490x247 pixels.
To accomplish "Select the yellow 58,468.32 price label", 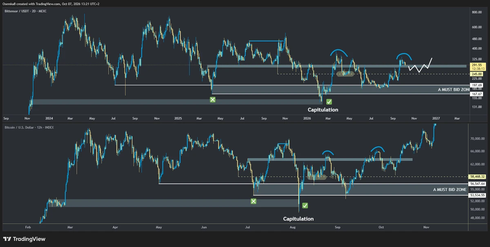I will pyautogui.click(x=477, y=176).
